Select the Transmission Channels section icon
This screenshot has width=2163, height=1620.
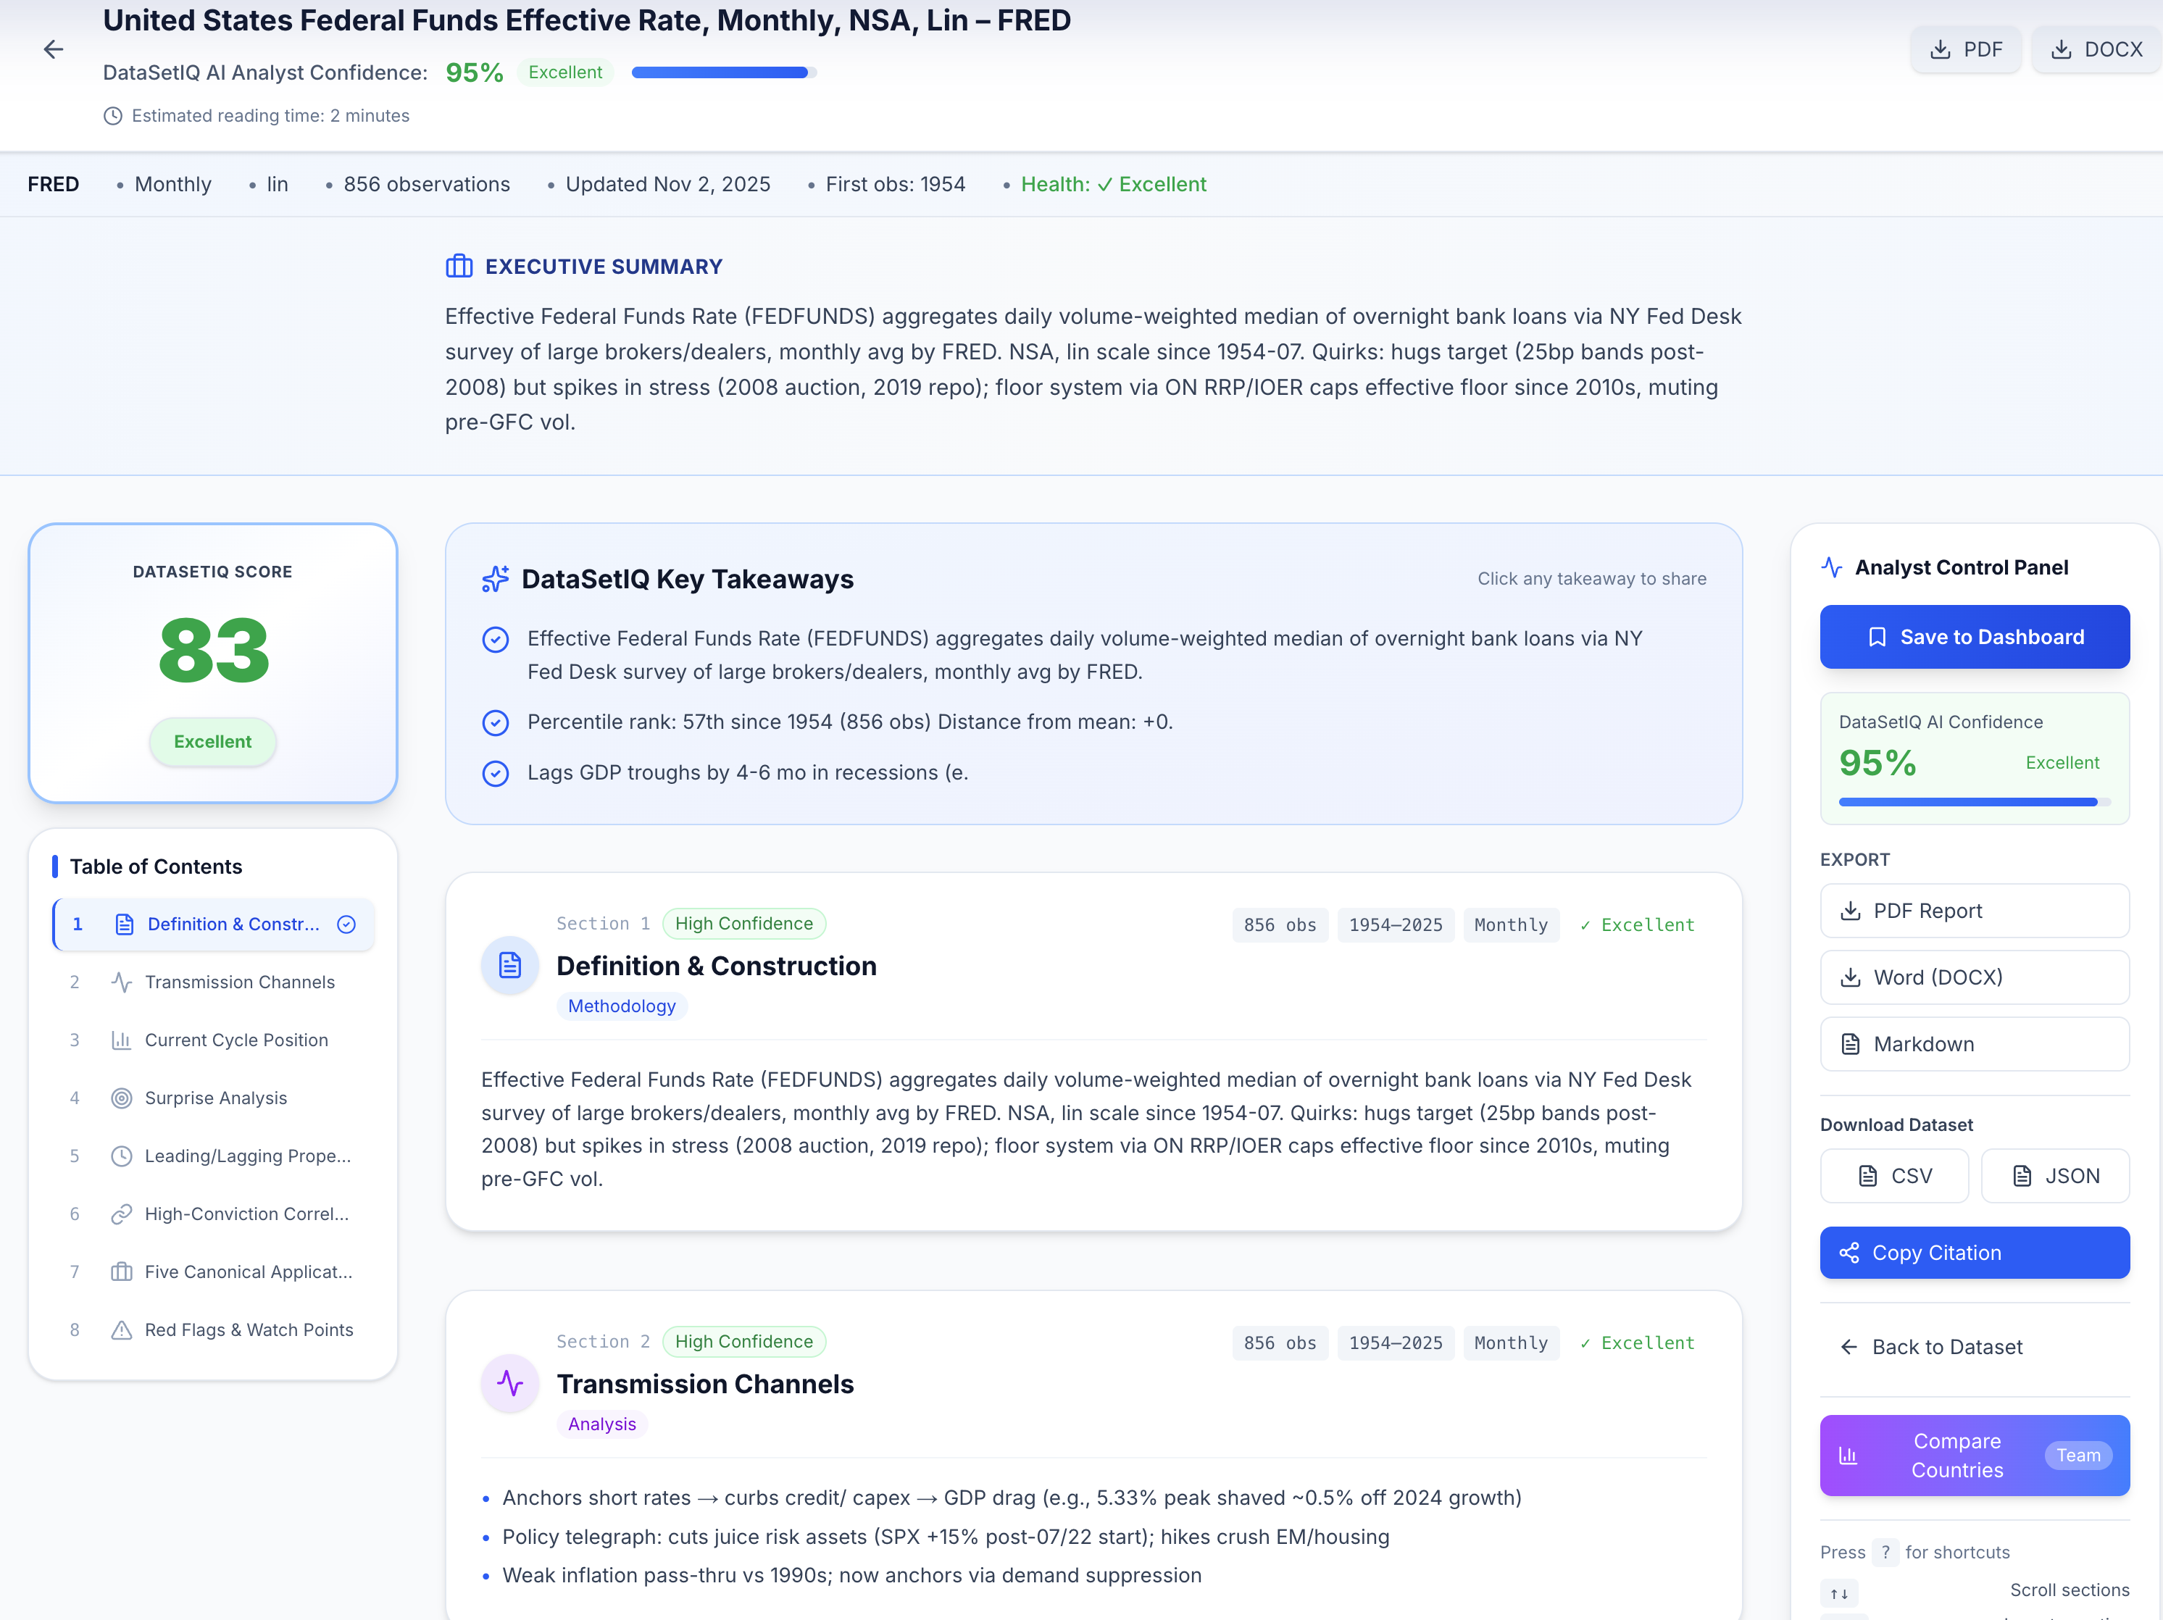click(x=121, y=982)
